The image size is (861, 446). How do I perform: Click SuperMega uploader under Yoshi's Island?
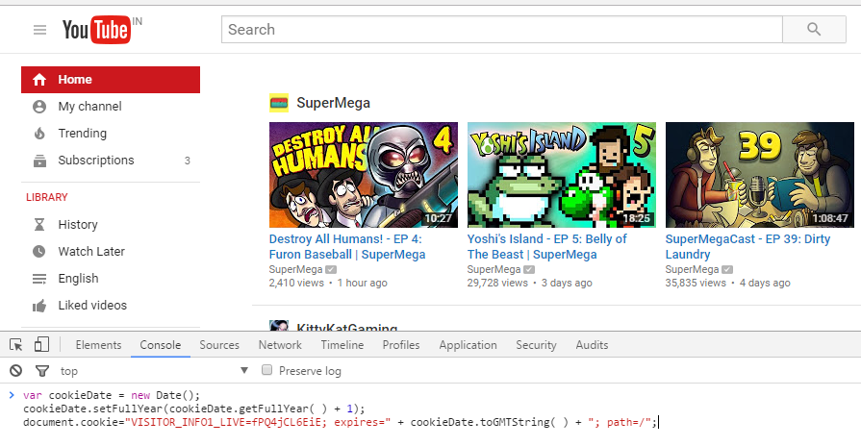(x=494, y=269)
